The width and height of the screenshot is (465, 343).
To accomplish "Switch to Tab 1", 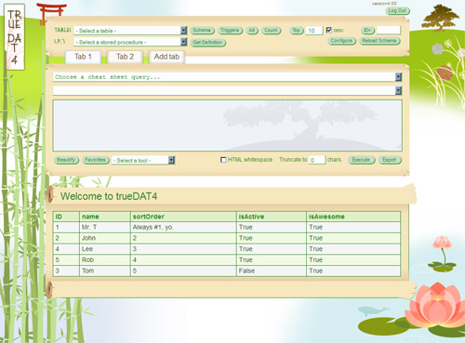I will pos(83,57).
